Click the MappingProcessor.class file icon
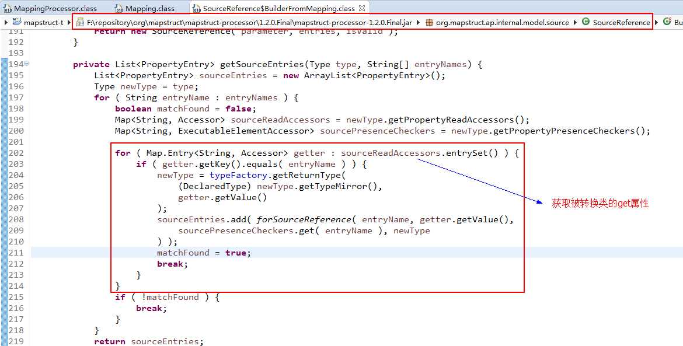Image resolution: width=683 pixels, height=346 pixels. coord(8,9)
